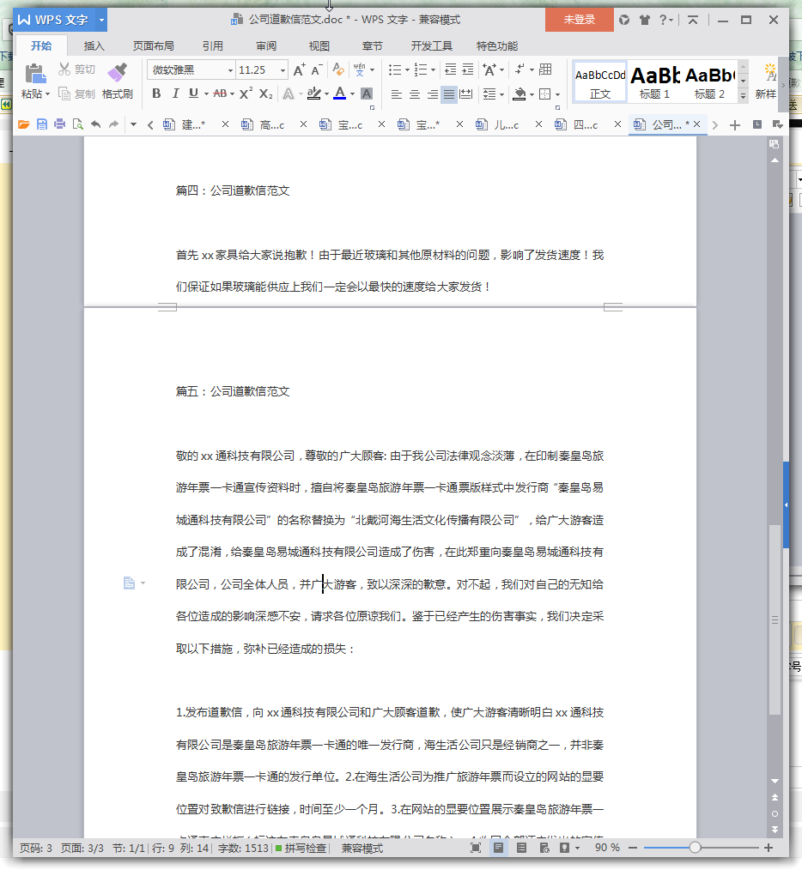Open the 审阅 (Review) tab
Screen dimensions: 802x870
click(266, 46)
